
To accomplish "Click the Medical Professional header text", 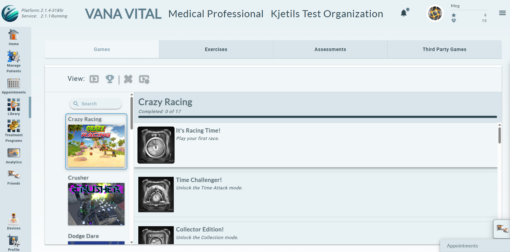I will [216, 14].
